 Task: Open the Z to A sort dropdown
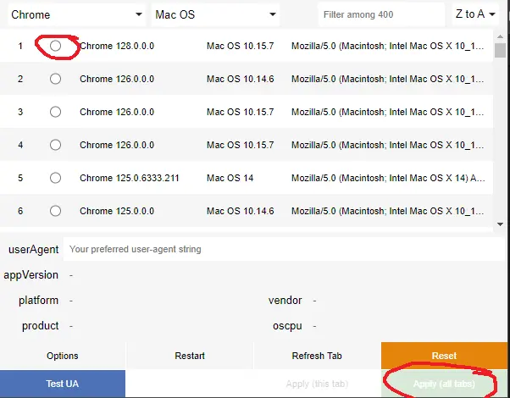pos(475,14)
